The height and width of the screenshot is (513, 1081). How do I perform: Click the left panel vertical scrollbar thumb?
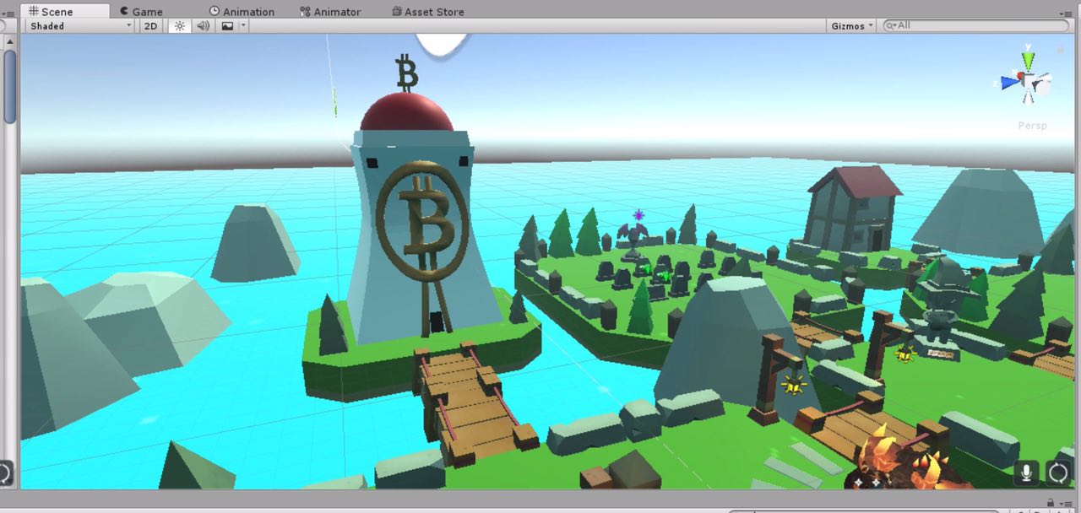click(x=10, y=87)
